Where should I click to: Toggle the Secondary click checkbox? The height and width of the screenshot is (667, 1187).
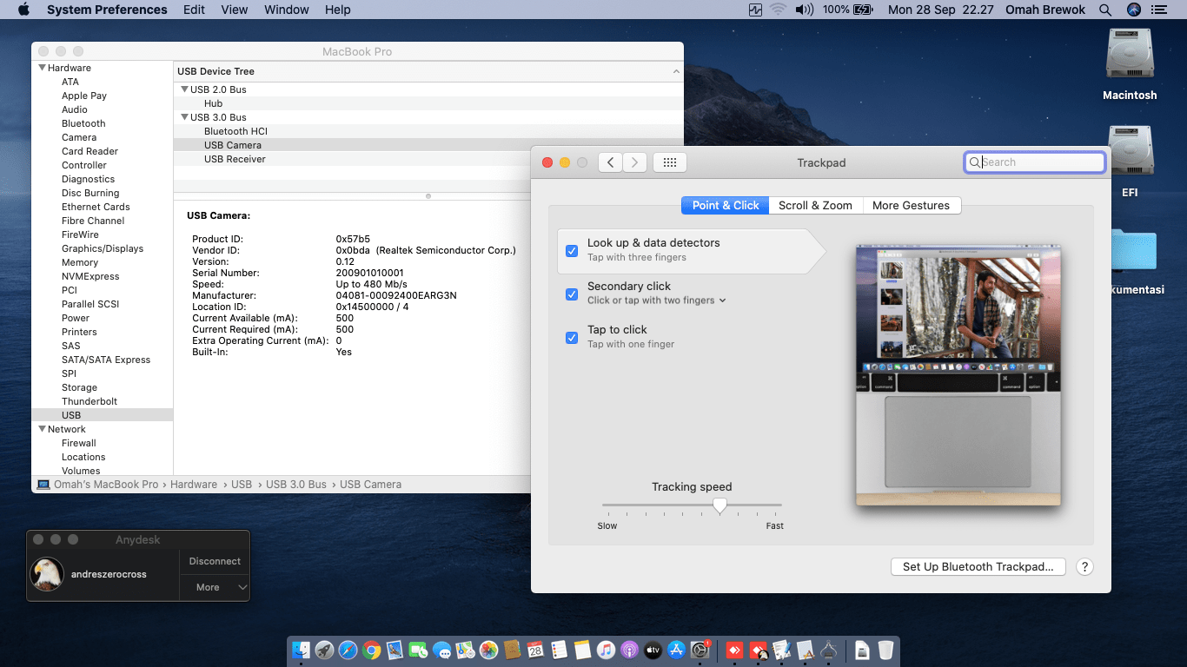(x=572, y=294)
